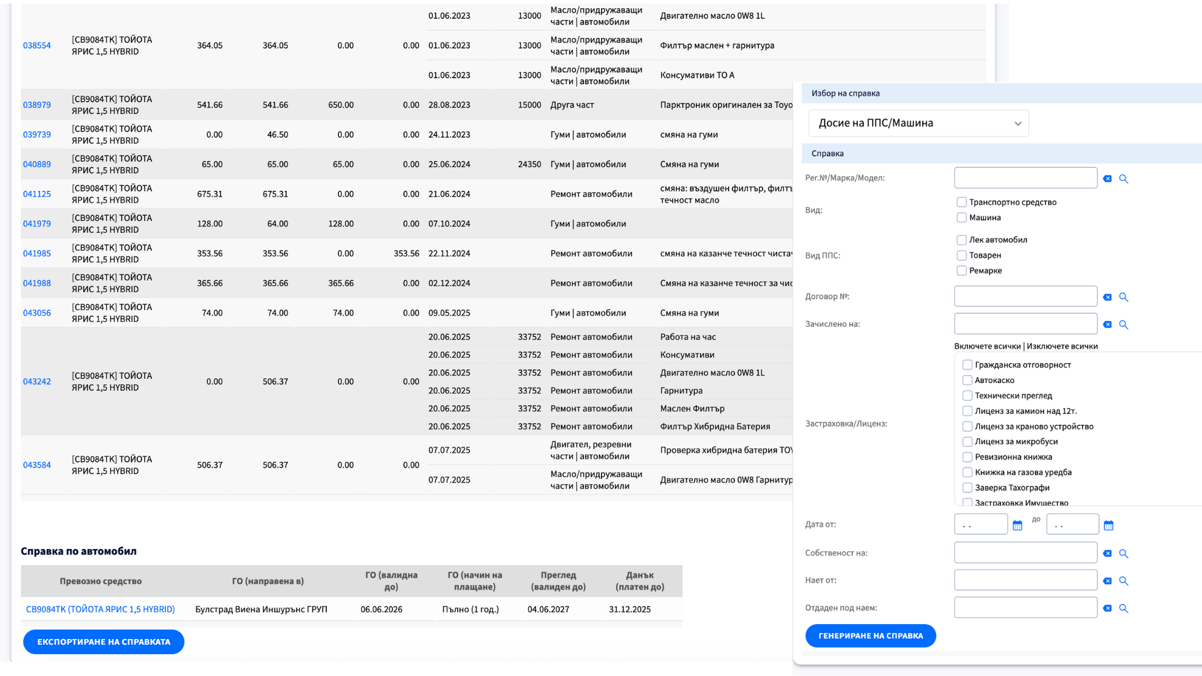Open the calendar picker for the 'до' date
Screen dimensions: 1202x676
(1109, 525)
